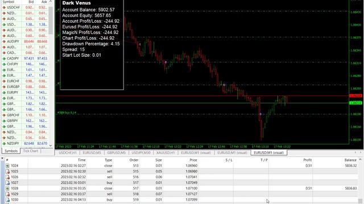This screenshot has height=204, width=364.
Task: Click the USDCHF symbol direction icon
Action: (x=4, y=7)
